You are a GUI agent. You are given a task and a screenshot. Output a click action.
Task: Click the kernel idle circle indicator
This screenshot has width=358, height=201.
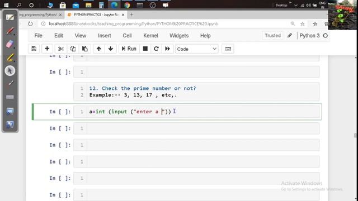(x=326, y=36)
